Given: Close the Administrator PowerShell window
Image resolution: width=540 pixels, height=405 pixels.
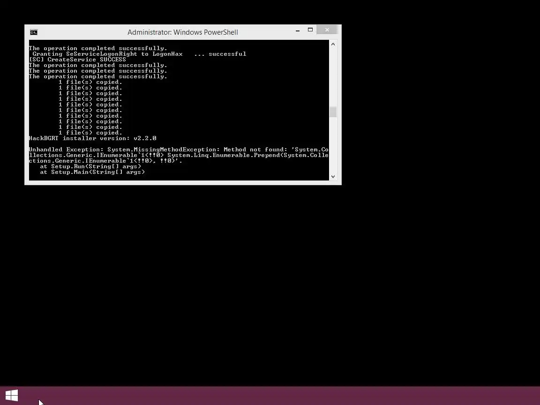Looking at the screenshot, I should click(327, 30).
